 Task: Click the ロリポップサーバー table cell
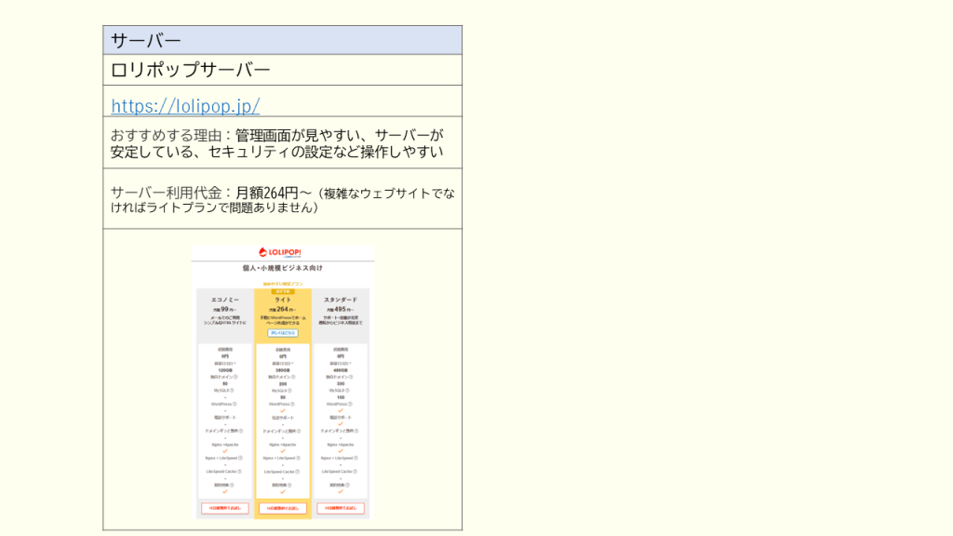tap(282, 70)
